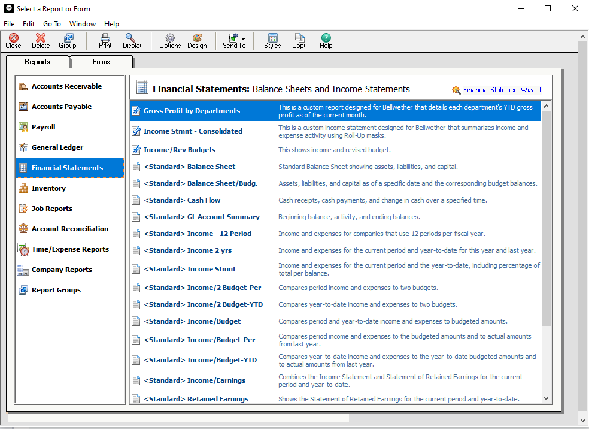Viewport: 589px width, 429px height.
Task: Click the Copy toolbar icon
Action: (299, 38)
